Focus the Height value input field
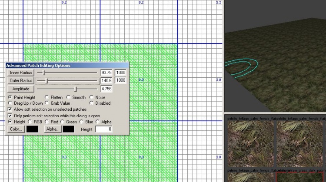 tap(103, 129)
